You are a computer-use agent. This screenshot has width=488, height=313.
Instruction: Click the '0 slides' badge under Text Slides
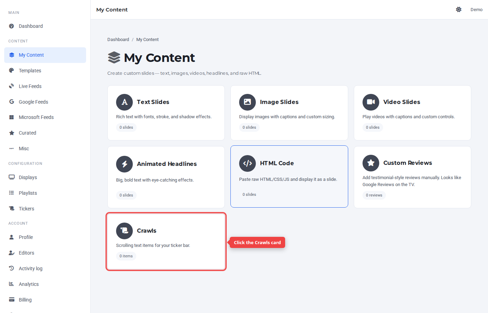[x=126, y=127]
